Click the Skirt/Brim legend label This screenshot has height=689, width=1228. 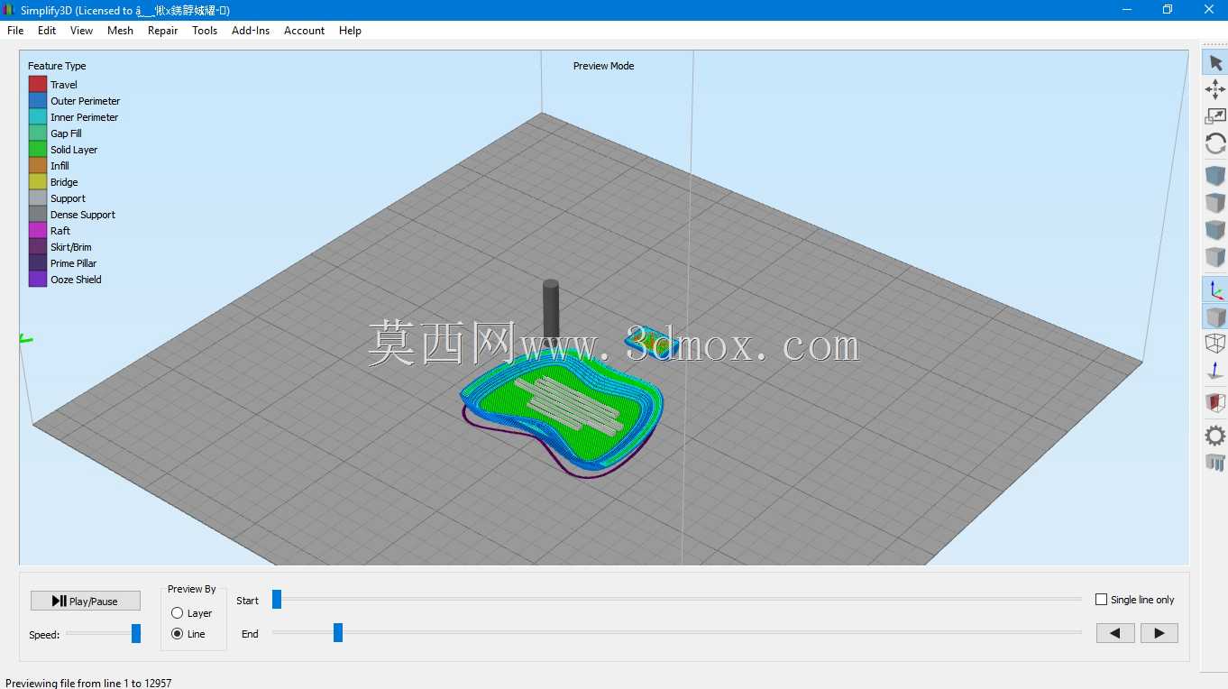click(x=71, y=247)
